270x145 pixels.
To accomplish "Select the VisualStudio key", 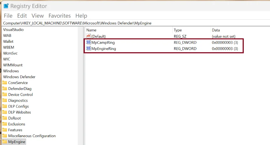I will 13,30.
